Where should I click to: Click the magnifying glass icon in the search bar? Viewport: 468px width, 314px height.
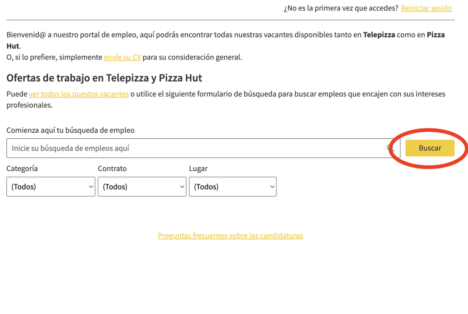pyautogui.click(x=390, y=148)
